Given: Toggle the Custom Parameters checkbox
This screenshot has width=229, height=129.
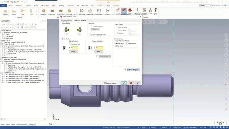Looking at the screenshot, I should point(126,70).
